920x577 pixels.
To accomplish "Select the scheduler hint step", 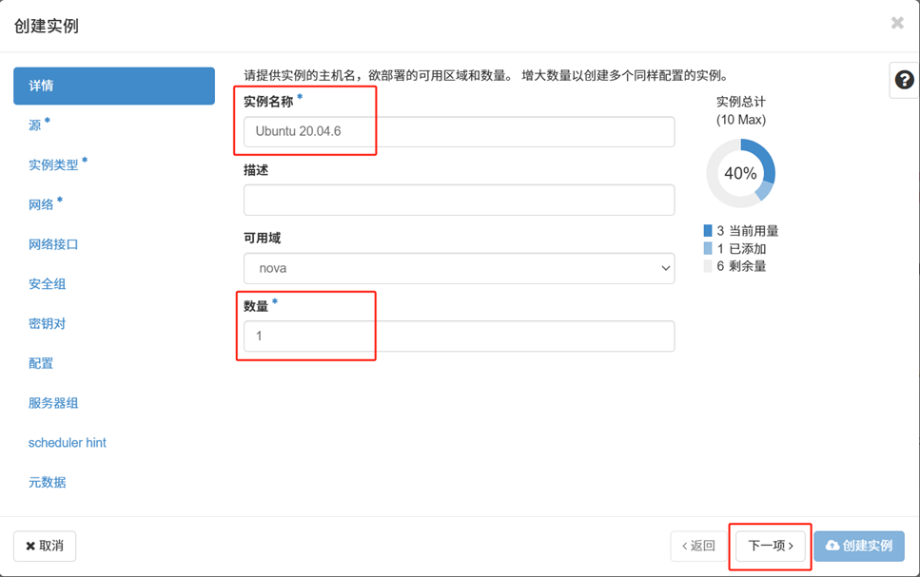I will pyautogui.click(x=67, y=443).
